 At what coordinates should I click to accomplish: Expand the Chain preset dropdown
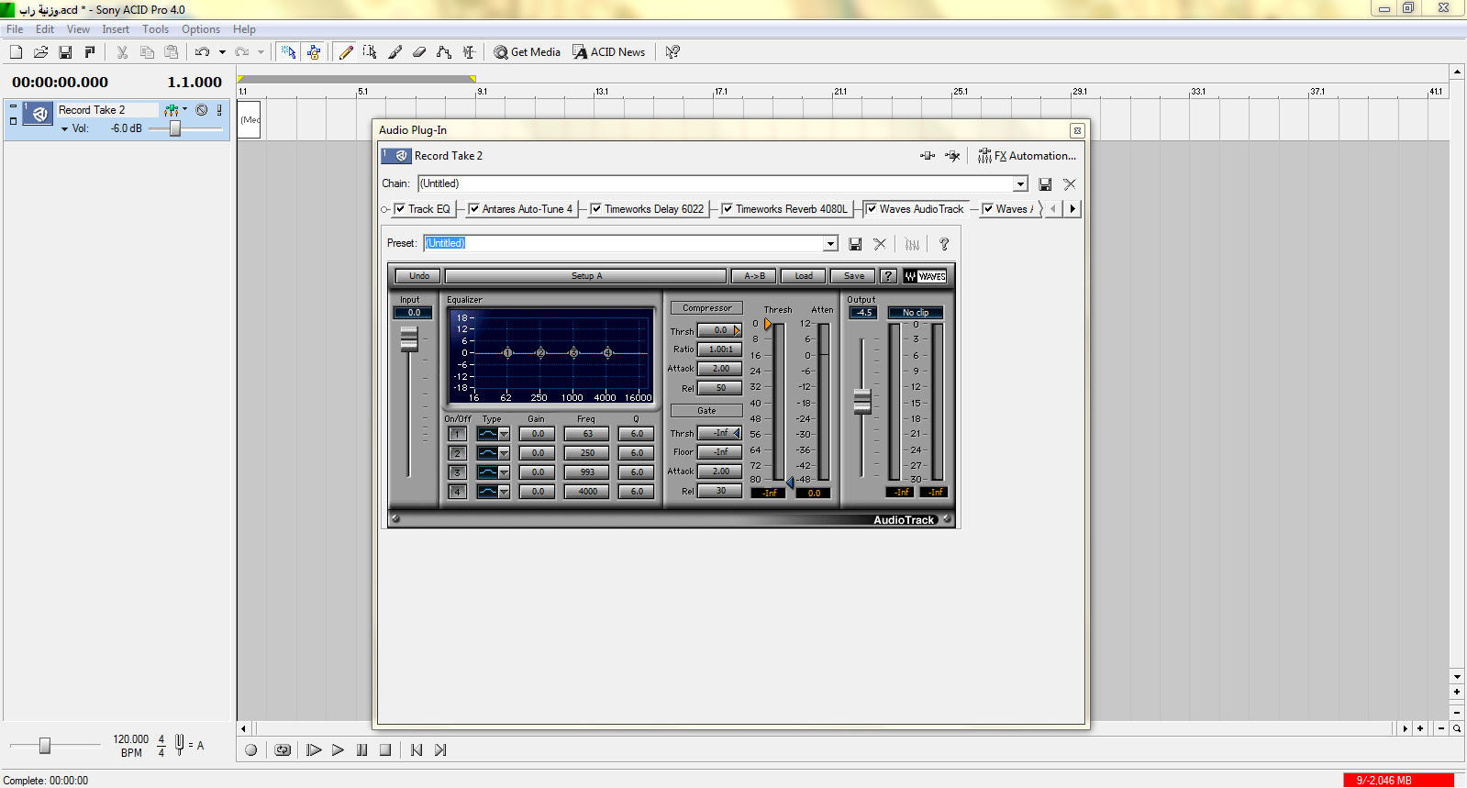pos(1020,184)
